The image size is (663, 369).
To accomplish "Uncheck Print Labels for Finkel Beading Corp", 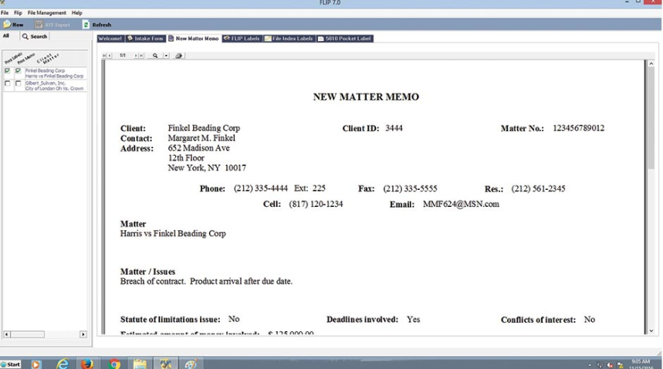I will (7, 71).
